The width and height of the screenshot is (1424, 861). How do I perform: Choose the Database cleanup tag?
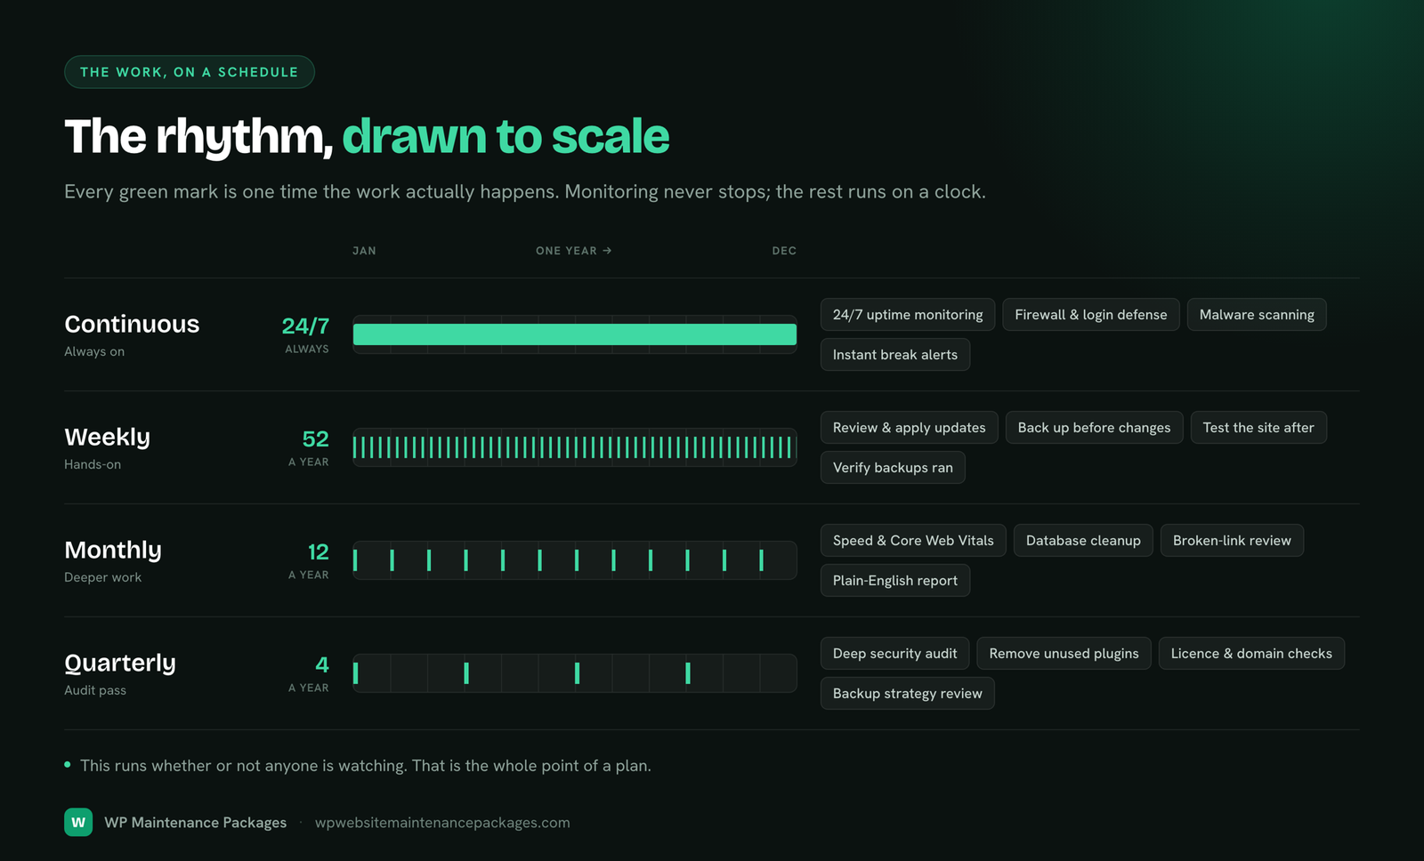[x=1083, y=541]
